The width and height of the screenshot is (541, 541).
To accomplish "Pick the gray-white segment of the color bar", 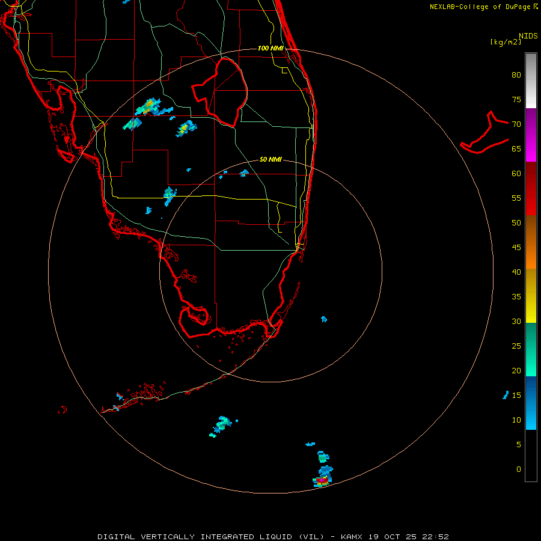I will pos(531,81).
